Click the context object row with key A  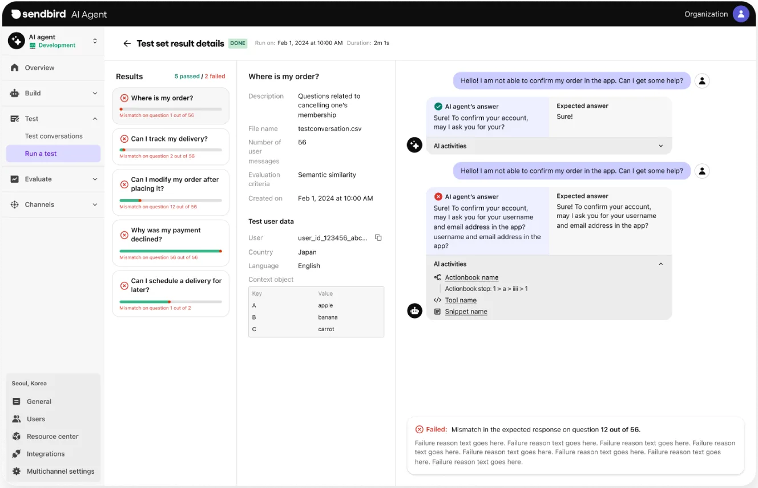tap(316, 305)
